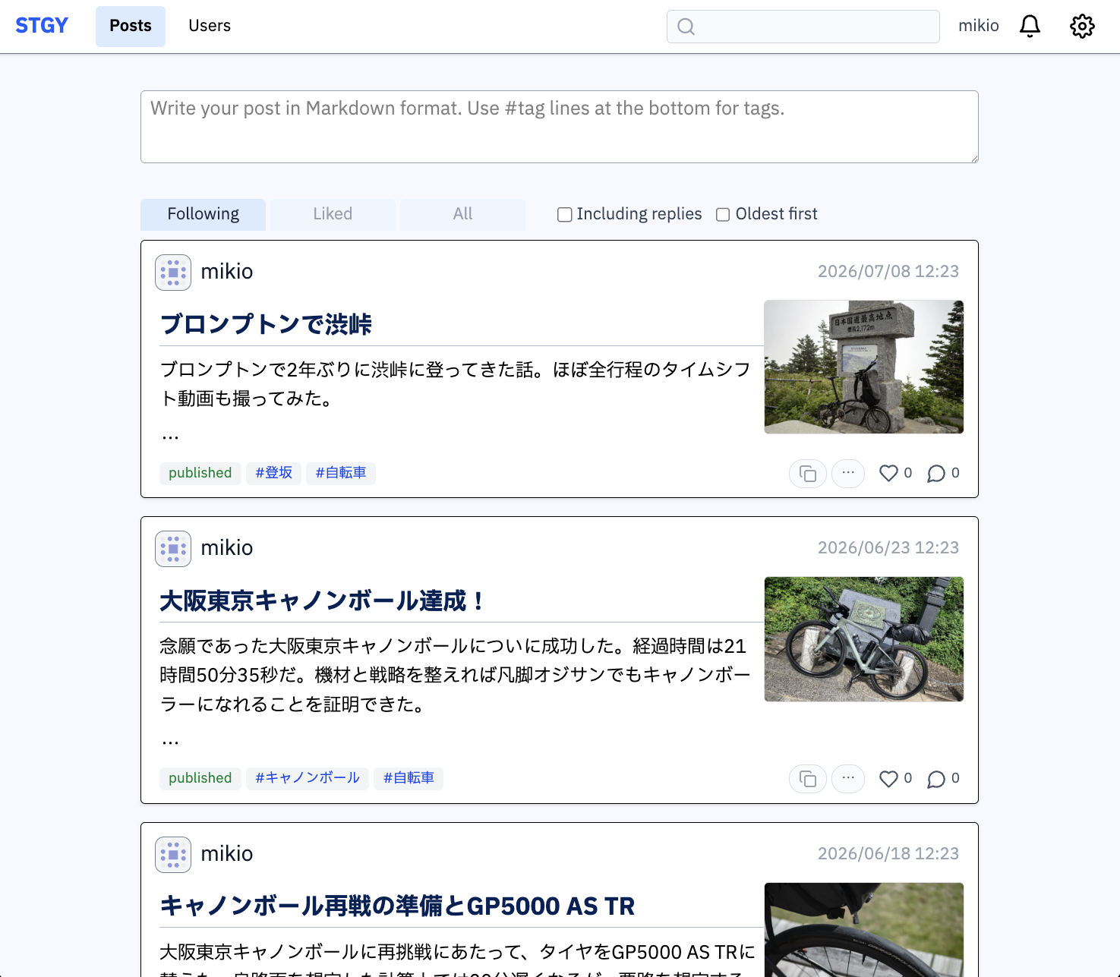Viewport: 1120px width, 977px height.
Task: Open the GP5000 tire photo thumbnail
Action: [864, 929]
